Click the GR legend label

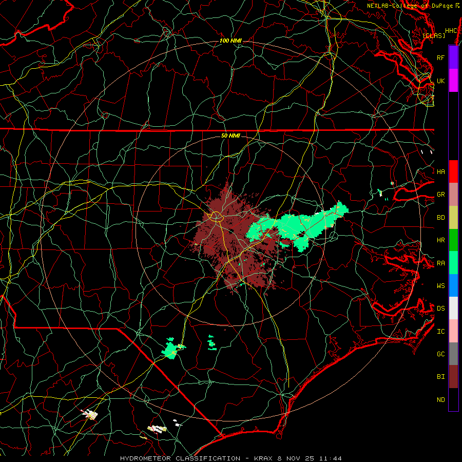click(x=440, y=195)
